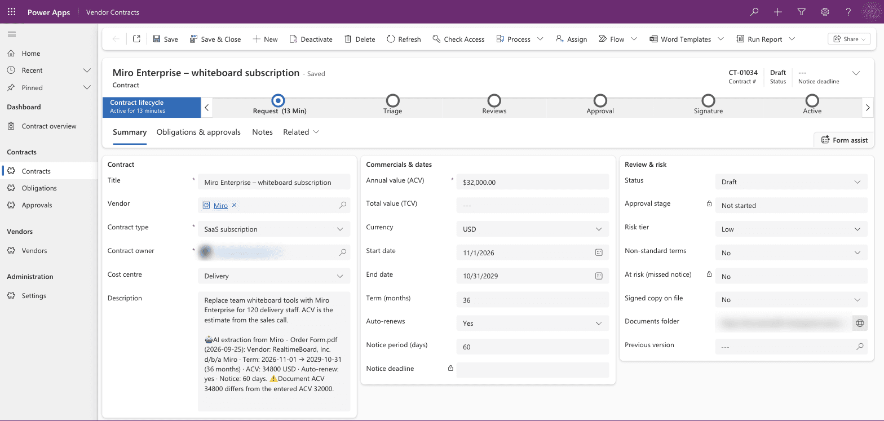Open the Cost centre dropdown
This screenshot has width=884, height=421.
coord(274,276)
